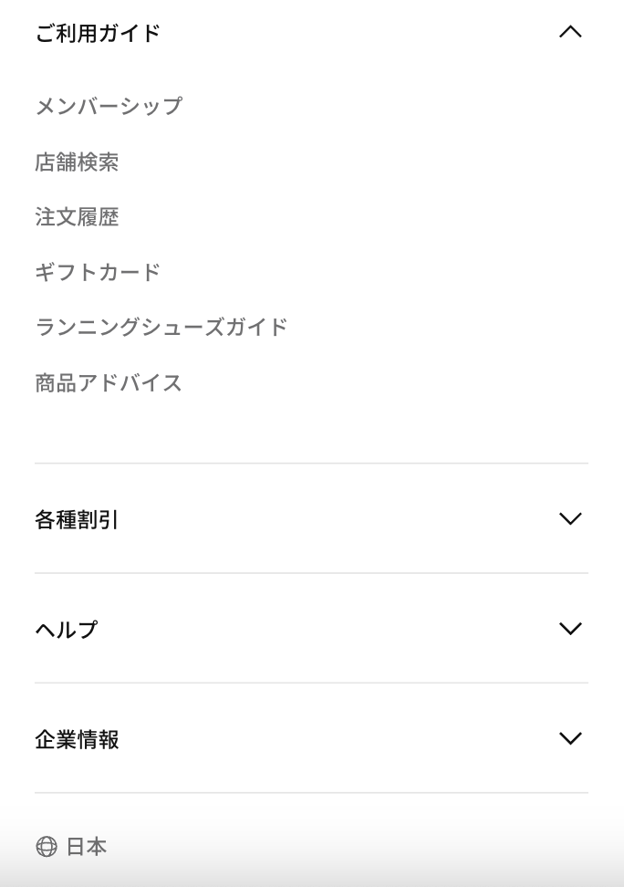Expand 企業情報 using its down chevron
Image resolution: width=624 pixels, height=887 pixels.
coord(570,738)
